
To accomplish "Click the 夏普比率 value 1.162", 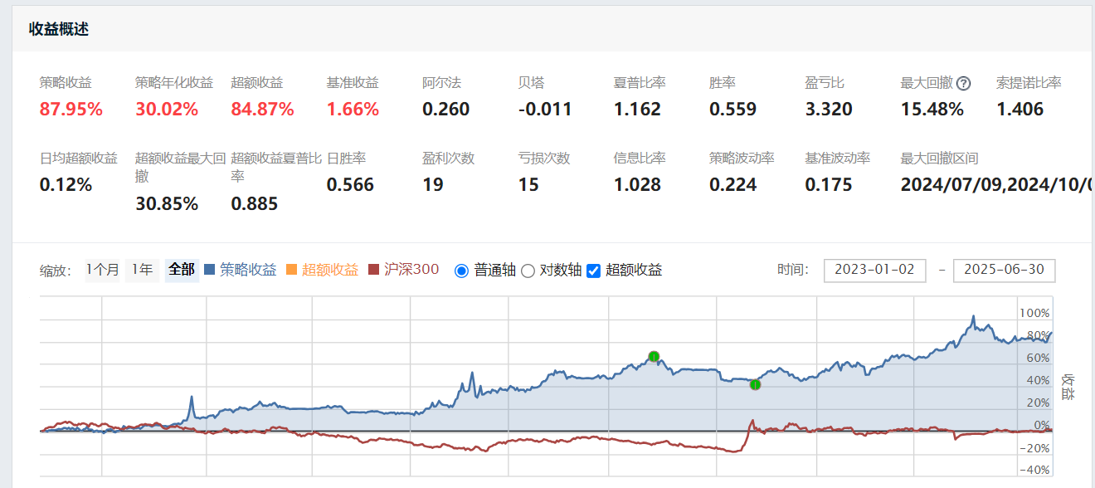I will click(x=637, y=110).
